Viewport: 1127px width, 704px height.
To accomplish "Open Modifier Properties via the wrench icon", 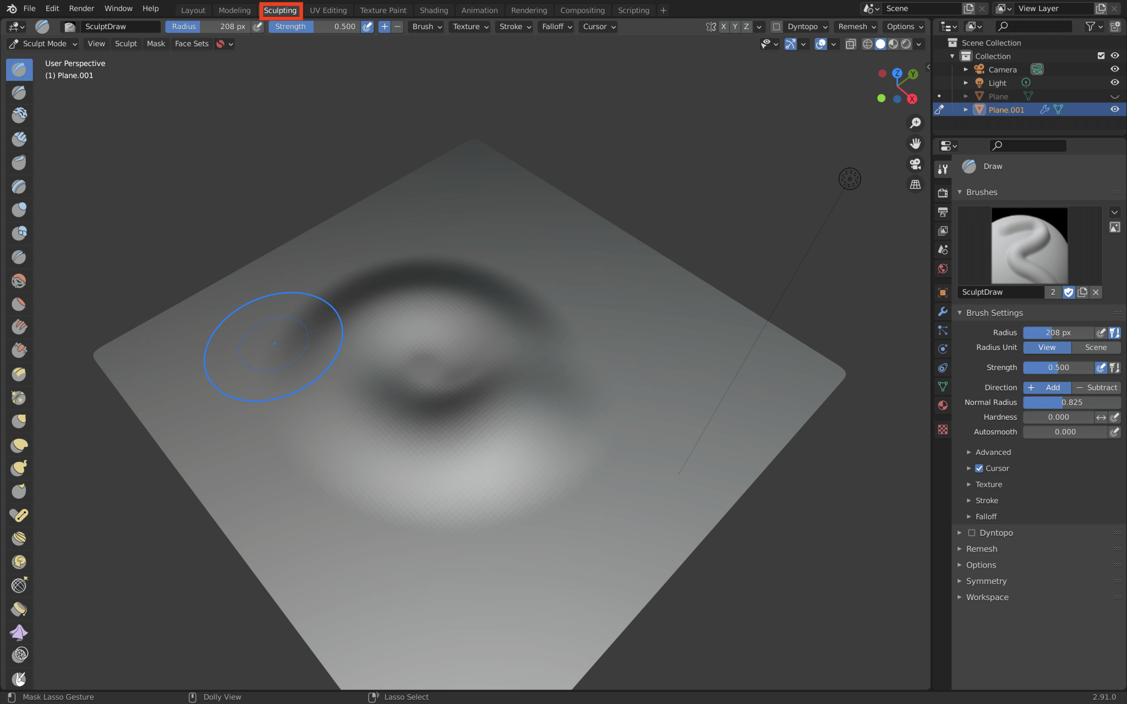I will tap(943, 311).
